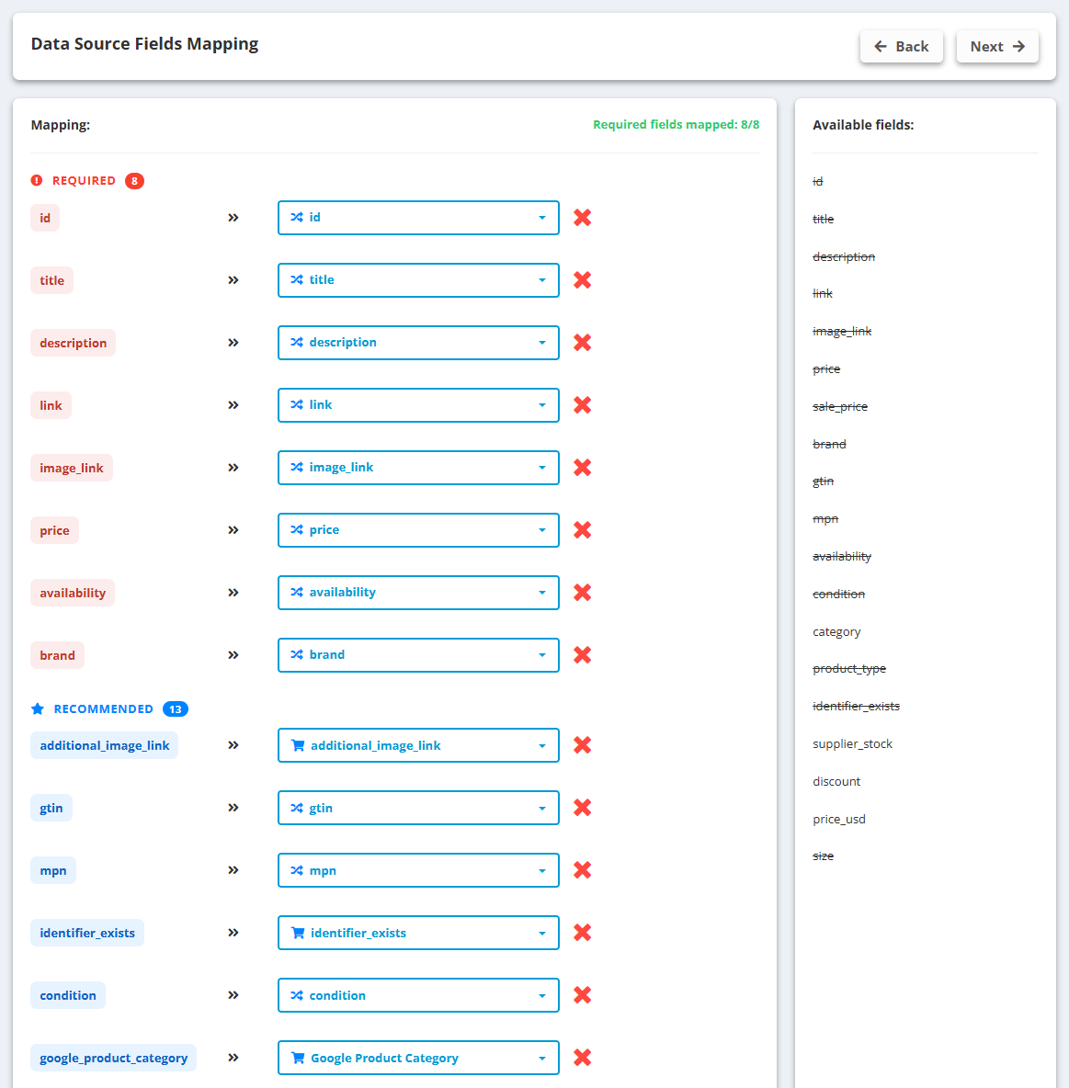The height and width of the screenshot is (1088, 1069).
Task: Click the image_link required tag
Action: [72, 468]
